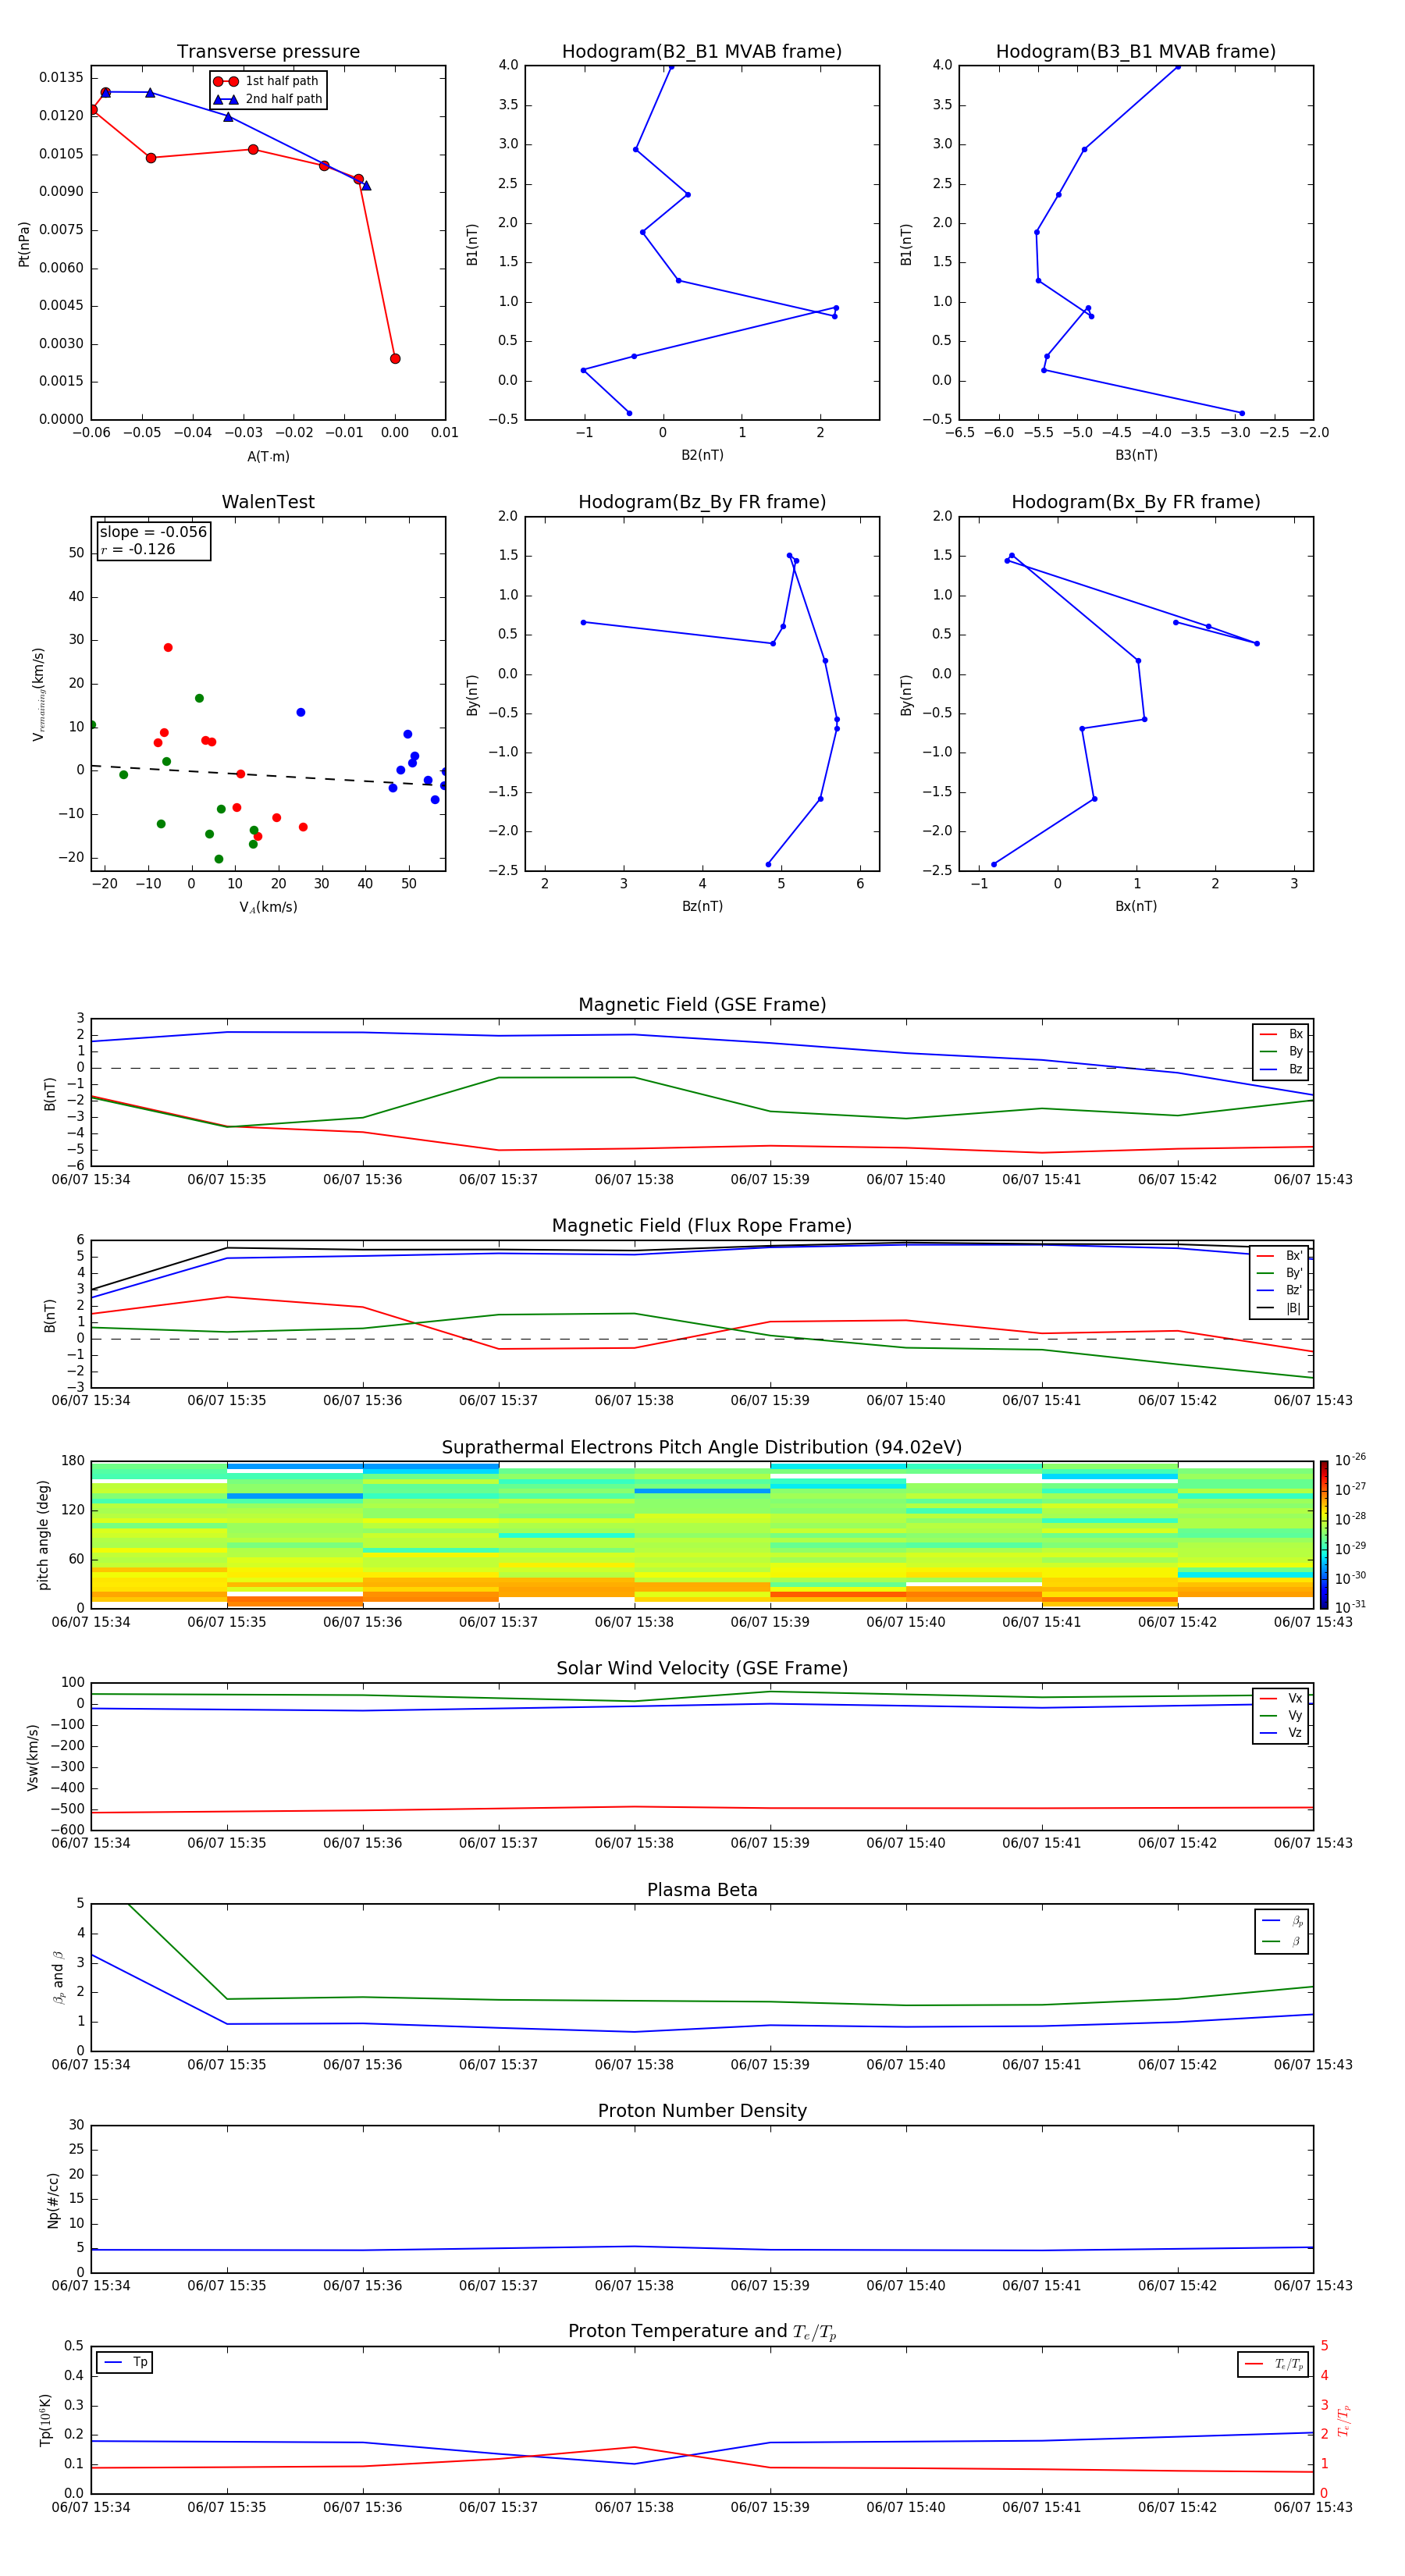Viewport: 1405px width, 2576px height.
Task: Click the 'Pt(nPa)' y-axis label
Action: [x=24, y=243]
